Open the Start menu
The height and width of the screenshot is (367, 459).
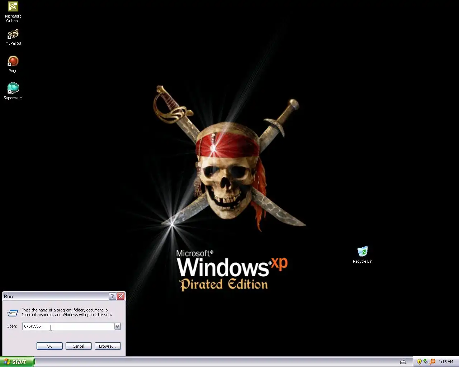click(18, 362)
